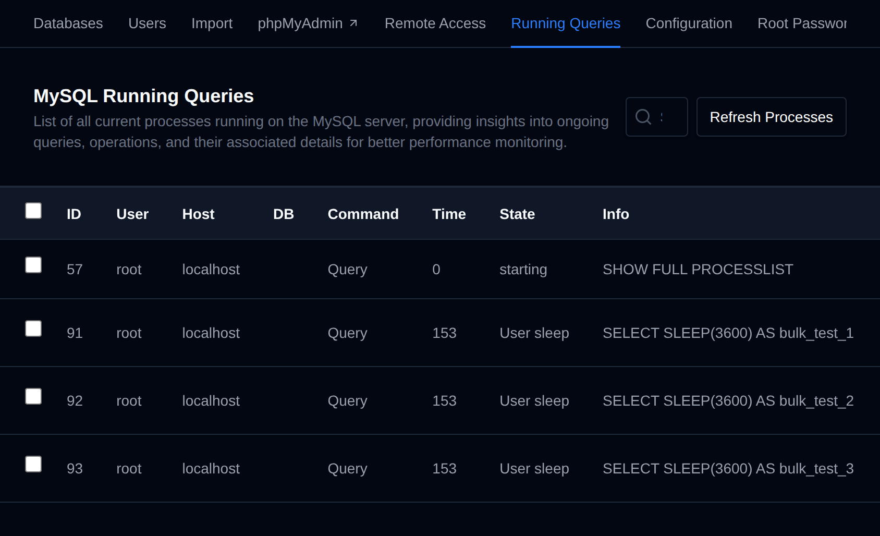This screenshot has height=536, width=880.
Task: Click the Query command cell for ID 57
Action: [x=347, y=270]
